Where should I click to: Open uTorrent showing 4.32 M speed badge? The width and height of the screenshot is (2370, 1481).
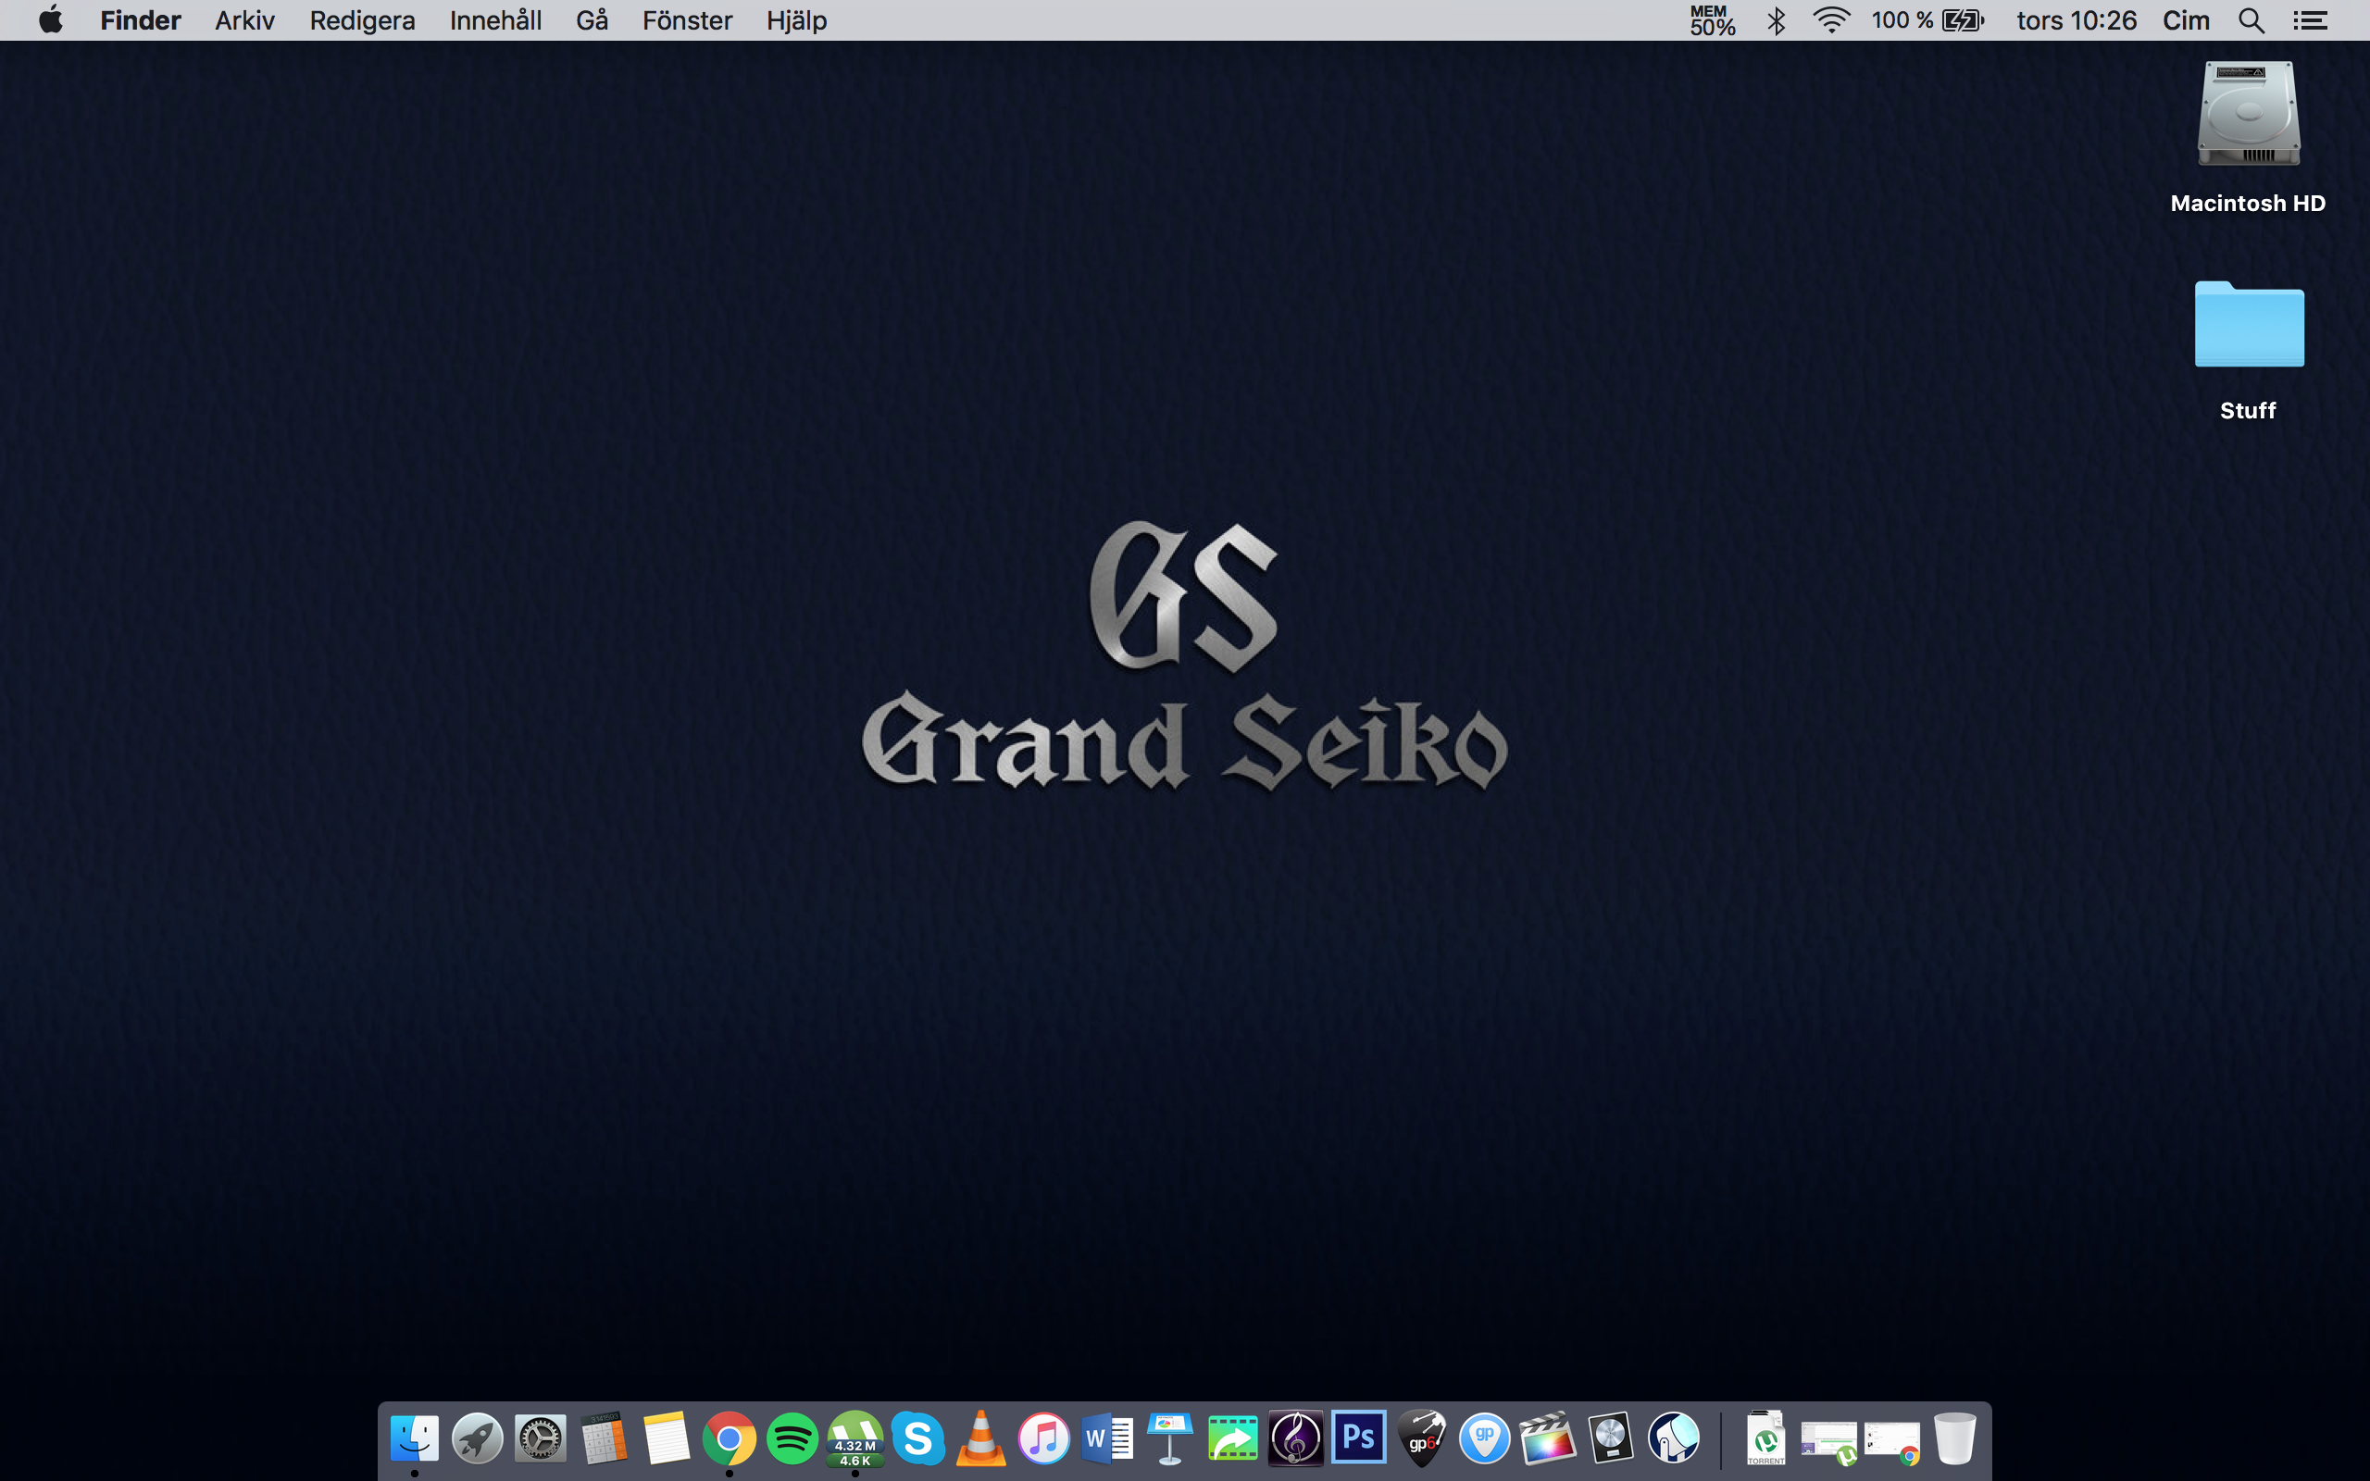tap(855, 1437)
